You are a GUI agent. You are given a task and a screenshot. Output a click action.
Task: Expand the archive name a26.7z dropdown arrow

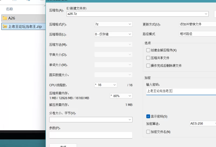point(206,14)
